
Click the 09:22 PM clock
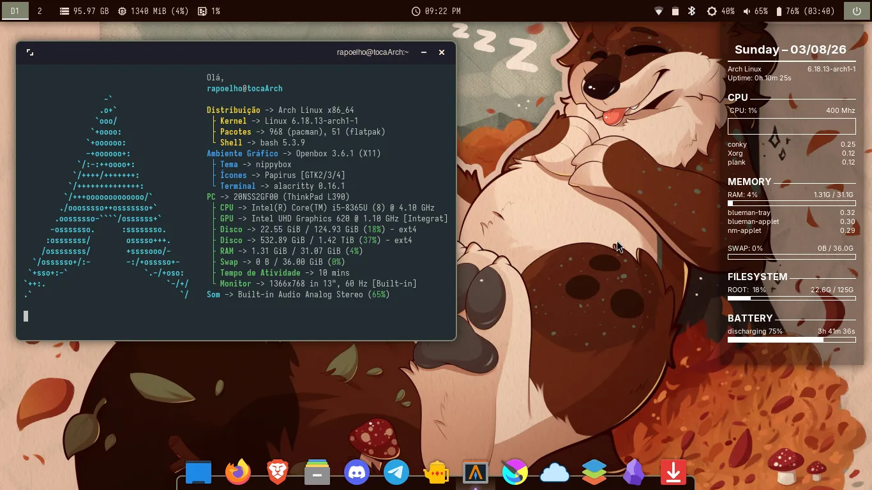(436, 11)
